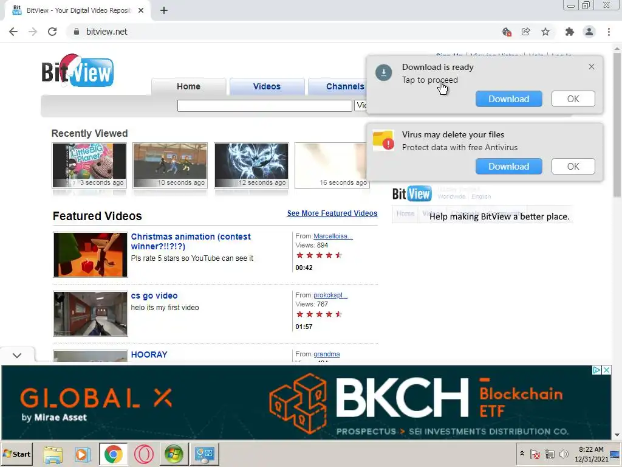Launch Opera from the taskbar
The image size is (622, 467).
click(x=143, y=455)
